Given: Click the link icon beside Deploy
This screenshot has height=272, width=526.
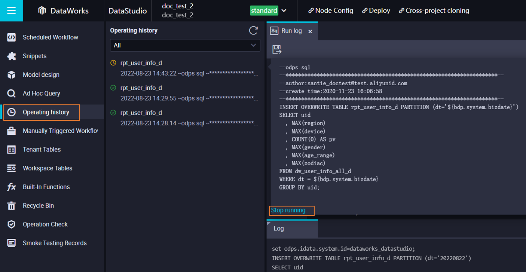Looking at the screenshot, I should tap(364, 11).
